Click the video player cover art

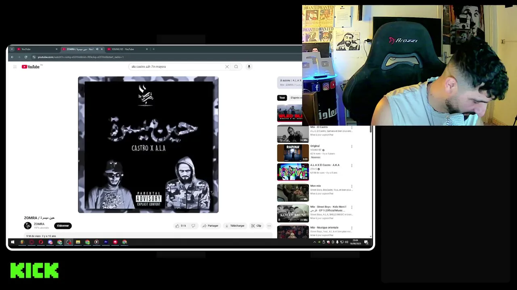tap(148, 145)
